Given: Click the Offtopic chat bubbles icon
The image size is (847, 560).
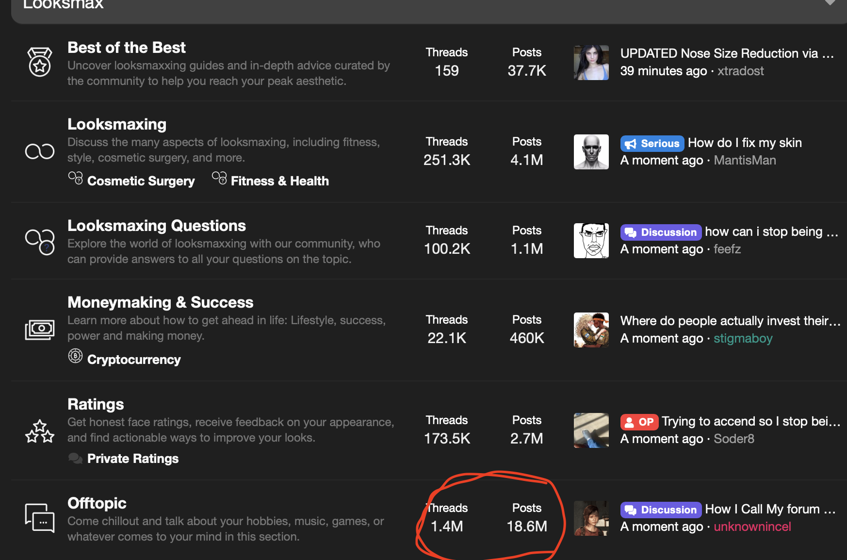Looking at the screenshot, I should pyautogui.click(x=40, y=518).
